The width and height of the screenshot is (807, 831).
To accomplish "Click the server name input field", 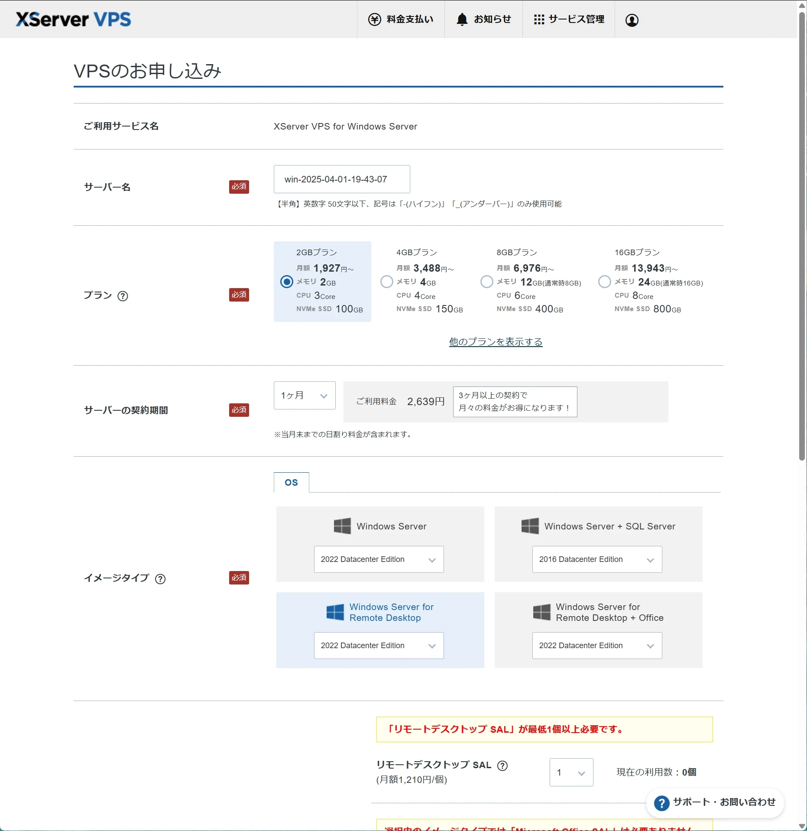I will (342, 179).
